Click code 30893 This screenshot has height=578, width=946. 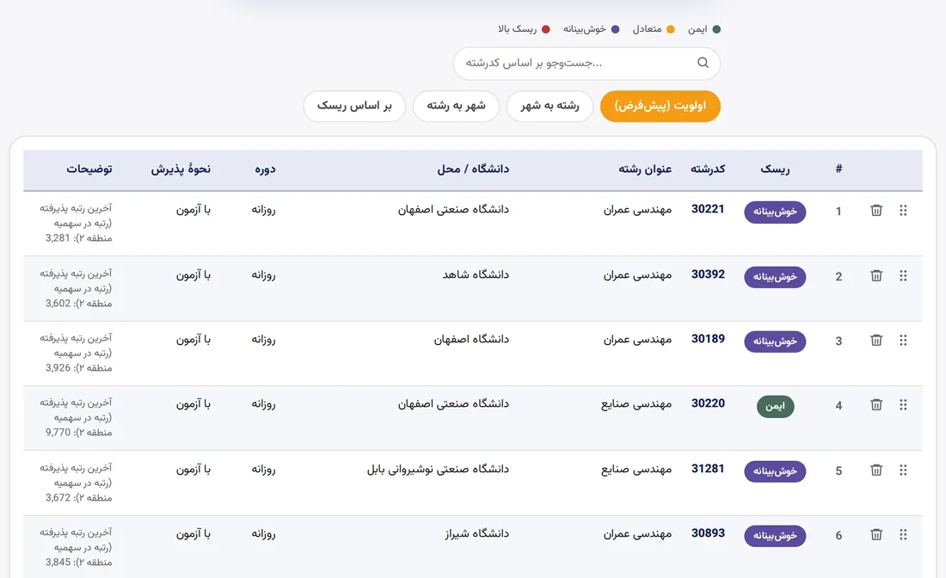pos(708,532)
